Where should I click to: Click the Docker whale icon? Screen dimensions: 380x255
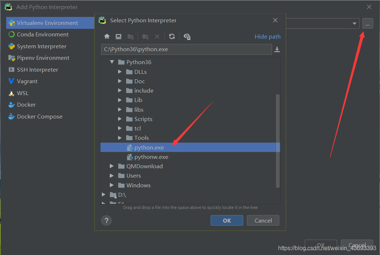point(12,105)
